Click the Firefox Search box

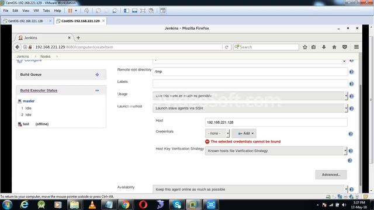pyautogui.click(x=266, y=47)
